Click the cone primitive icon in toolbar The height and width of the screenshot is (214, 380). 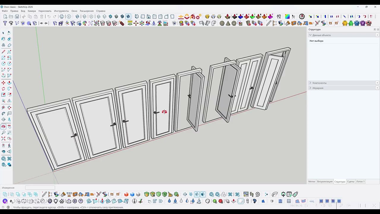pyautogui.click(x=228, y=23)
